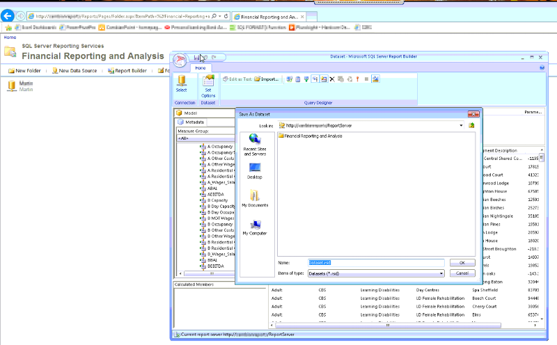
Task: Select the Financial Reporting and An... browser tab
Action: coord(269,17)
